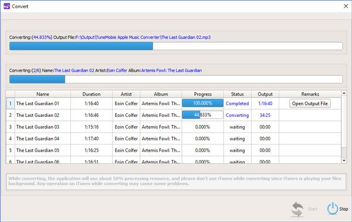Click the duration 1:16:25 cell
This screenshot has width=352, height=222.
[92, 150]
